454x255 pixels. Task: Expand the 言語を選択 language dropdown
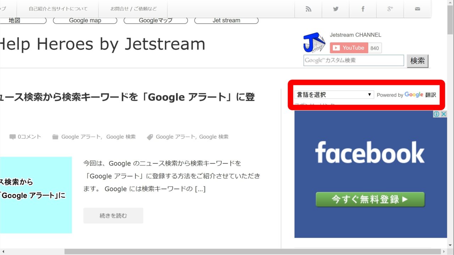(334, 95)
